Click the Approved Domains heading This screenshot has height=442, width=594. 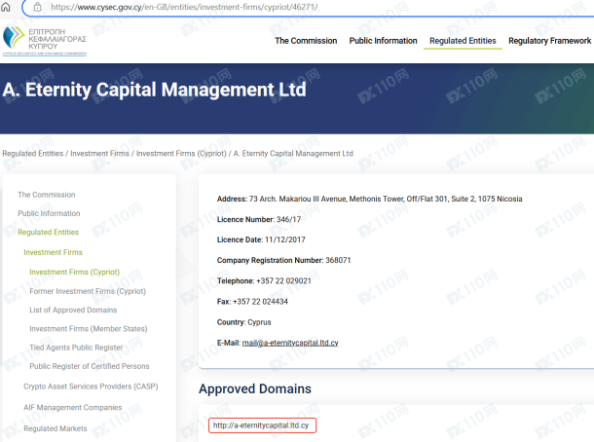point(255,389)
